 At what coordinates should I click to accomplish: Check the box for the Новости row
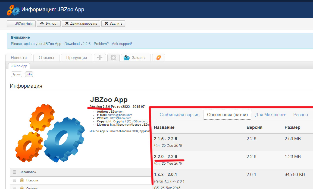point(14,180)
